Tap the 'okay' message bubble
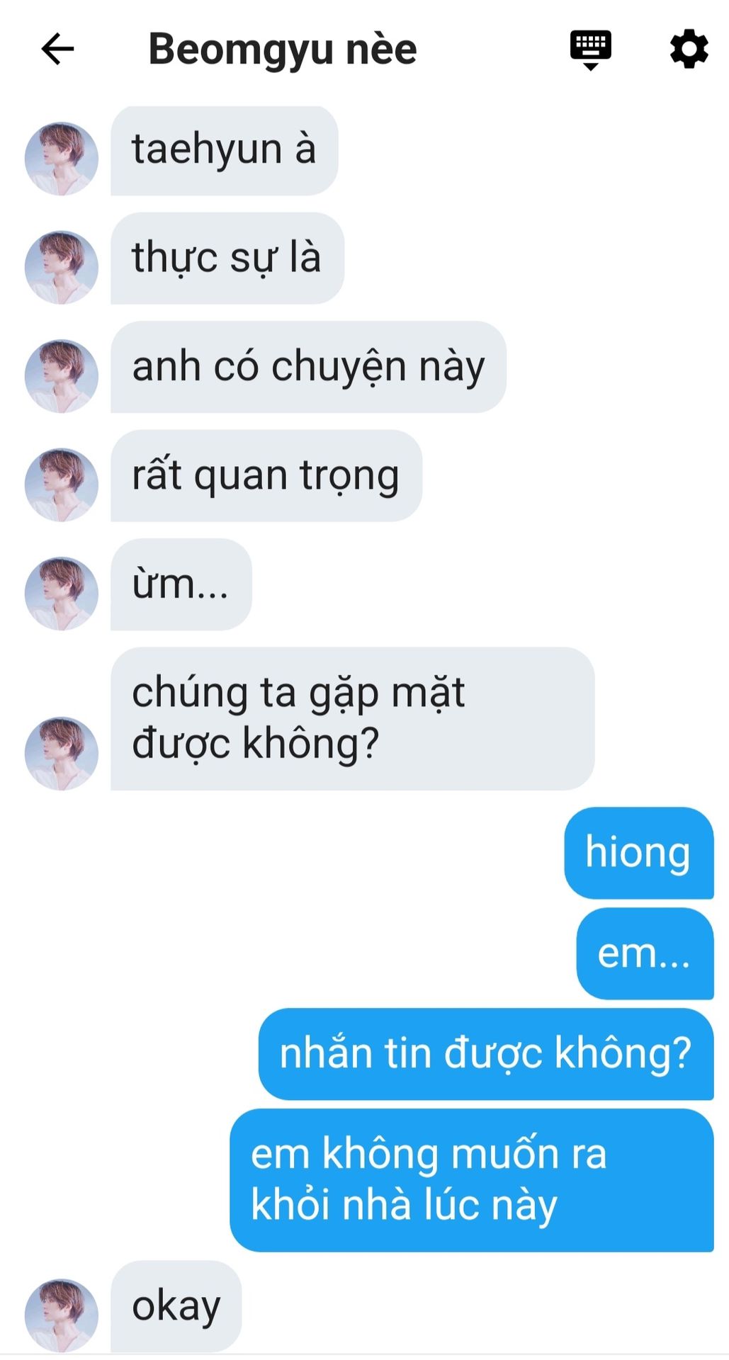 [176, 1306]
